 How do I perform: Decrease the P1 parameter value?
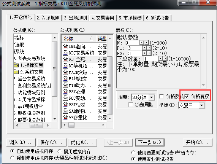(x=144, y=48)
